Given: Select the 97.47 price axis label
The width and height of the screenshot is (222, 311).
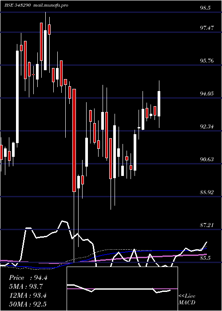Looking at the screenshot, I should (x=207, y=28).
